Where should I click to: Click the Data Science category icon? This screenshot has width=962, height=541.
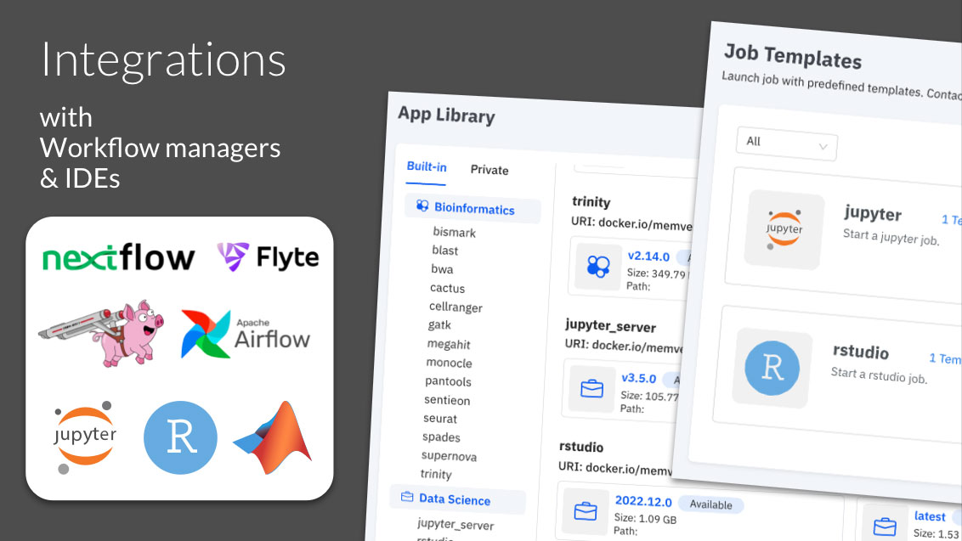(407, 496)
